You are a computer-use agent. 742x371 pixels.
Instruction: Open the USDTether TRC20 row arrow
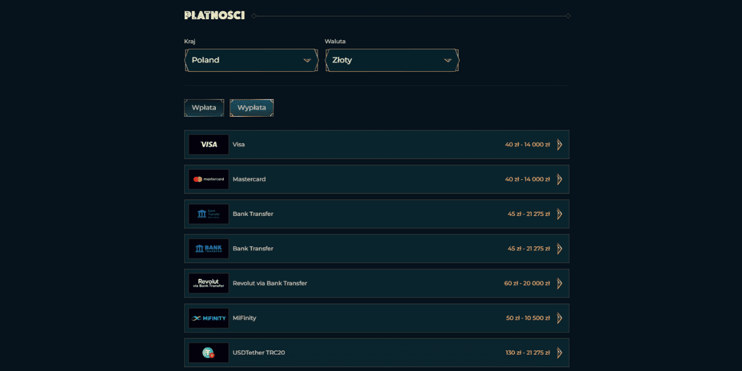click(x=560, y=352)
